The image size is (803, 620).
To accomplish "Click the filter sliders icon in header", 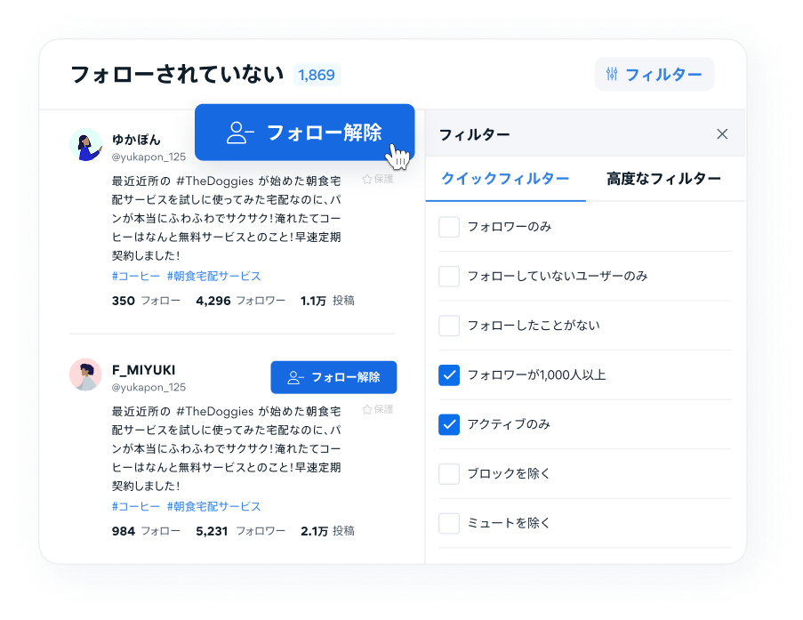I will coord(612,75).
